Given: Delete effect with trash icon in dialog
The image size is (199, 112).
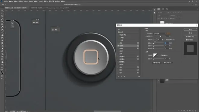Looking at the screenshot, I should coord(139,77).
